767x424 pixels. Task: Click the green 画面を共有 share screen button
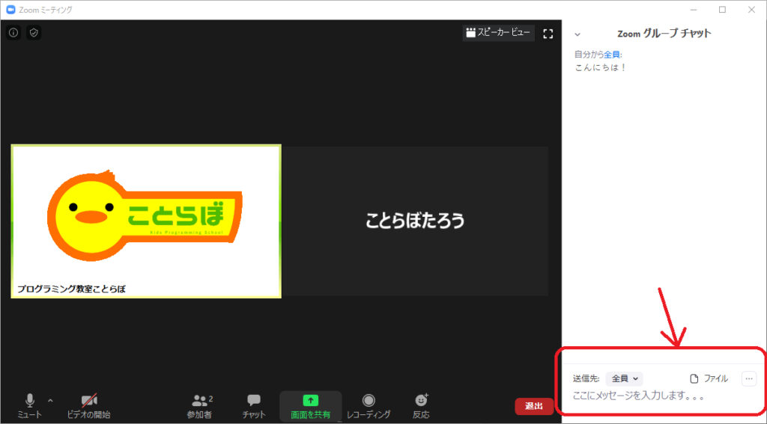[310, 406]
